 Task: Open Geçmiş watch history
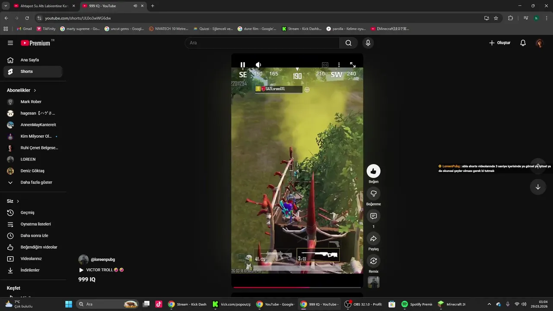(x=33, y=213)
